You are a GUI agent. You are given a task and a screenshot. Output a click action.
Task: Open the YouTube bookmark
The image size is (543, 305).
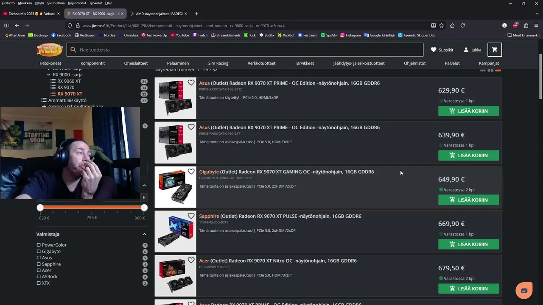coord(180,35)
